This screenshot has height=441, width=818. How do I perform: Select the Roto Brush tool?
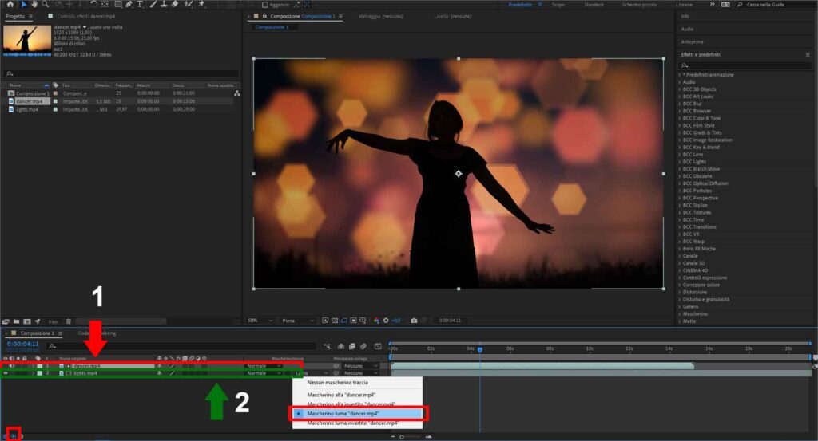(x=189, y=4)
